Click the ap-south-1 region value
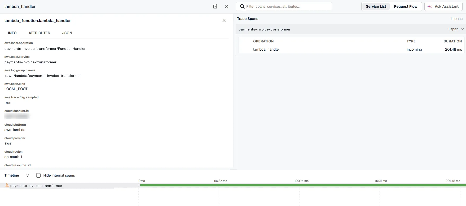Image resolution: width=466 pixels, height=206 pixels. tap(13, 157)
